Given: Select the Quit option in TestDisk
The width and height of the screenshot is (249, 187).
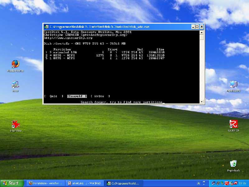Looking at the screenshot, I should 54,96.
